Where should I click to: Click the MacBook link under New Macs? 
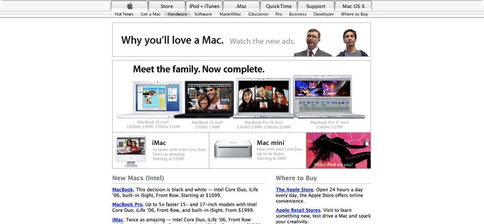[x=122, y=189]
